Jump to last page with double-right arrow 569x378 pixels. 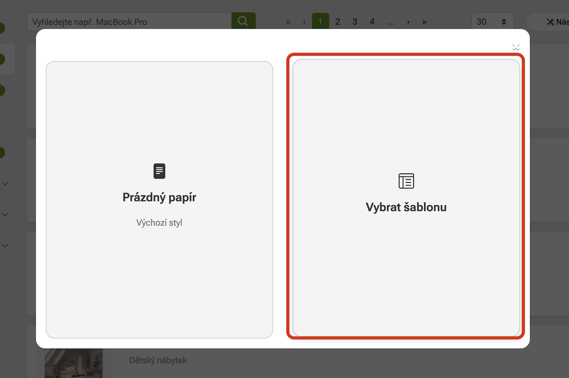(x=424, y=22)
